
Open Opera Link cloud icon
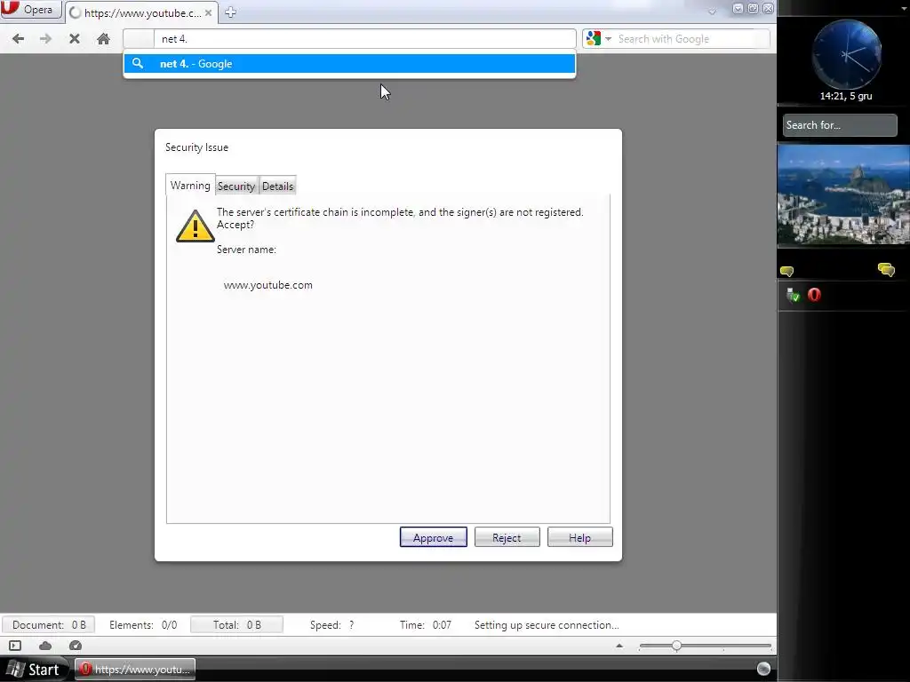click(x=45, y=646)
